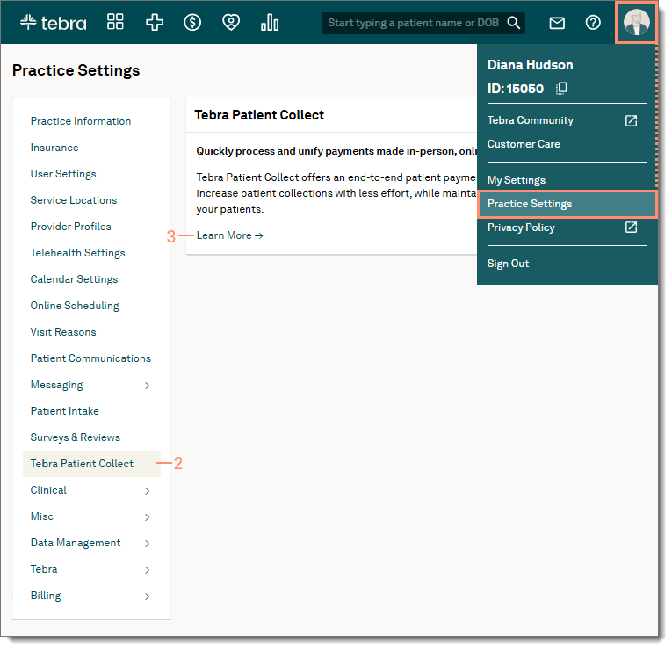Open the help question mark icon
The height and width of the screenshot is (650, 672).
(x=593, y=23)
